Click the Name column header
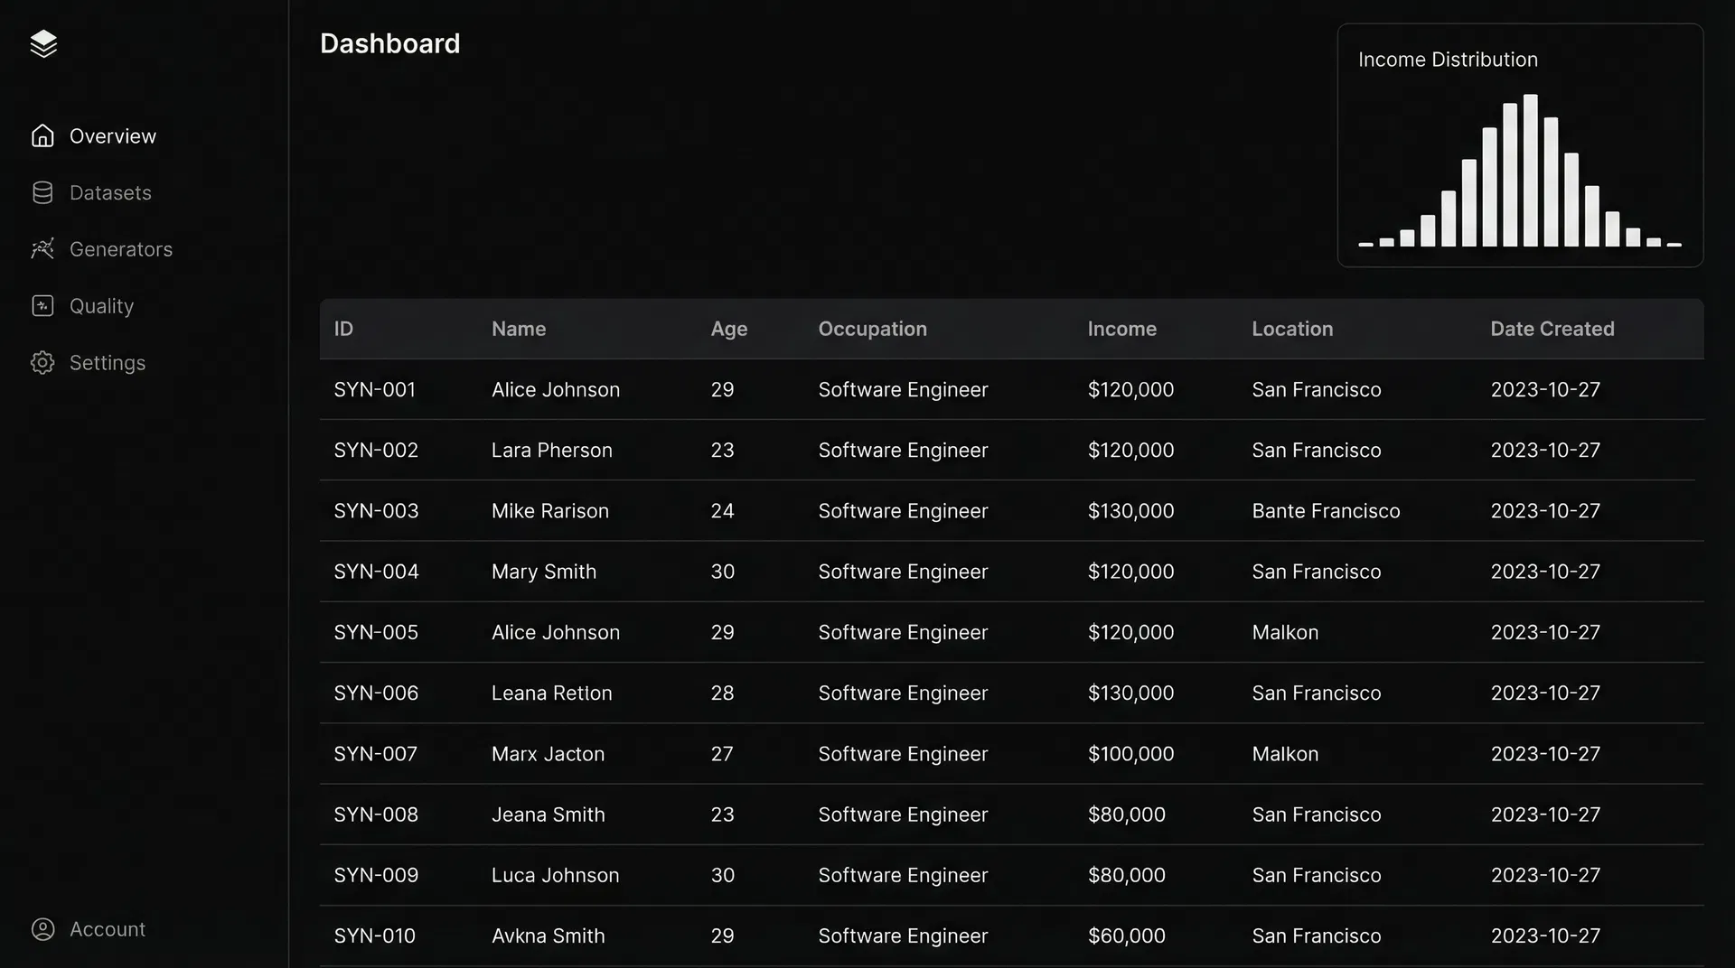This screenshot has height=968, width=1735. [x=519, y=329]
